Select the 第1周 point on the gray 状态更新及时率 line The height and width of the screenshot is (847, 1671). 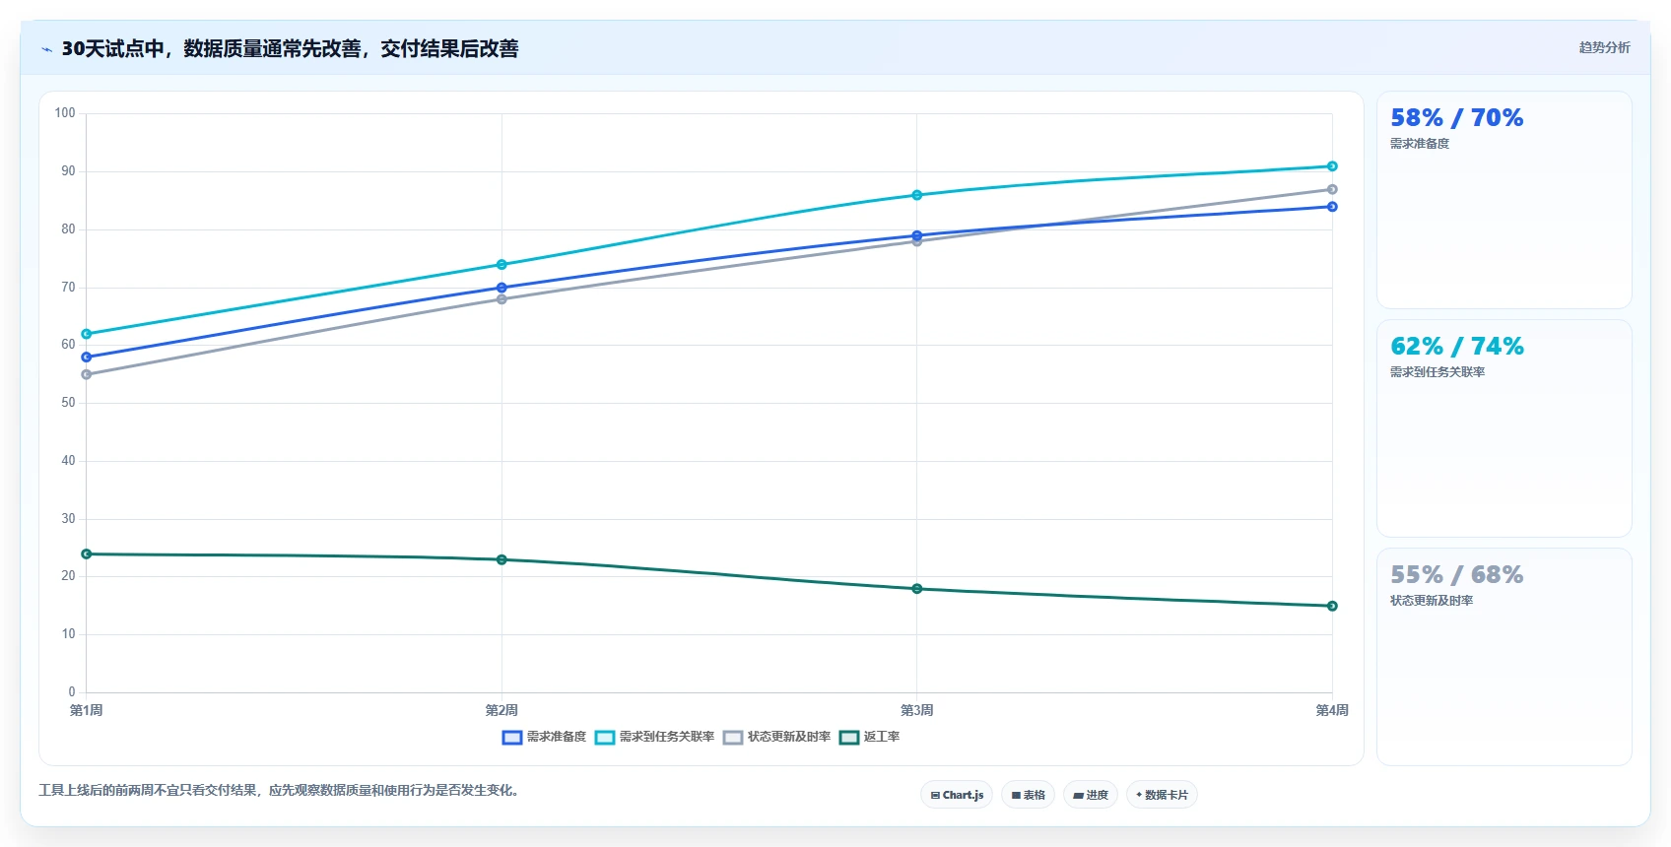pyautogui.click(x=87, y=374)
